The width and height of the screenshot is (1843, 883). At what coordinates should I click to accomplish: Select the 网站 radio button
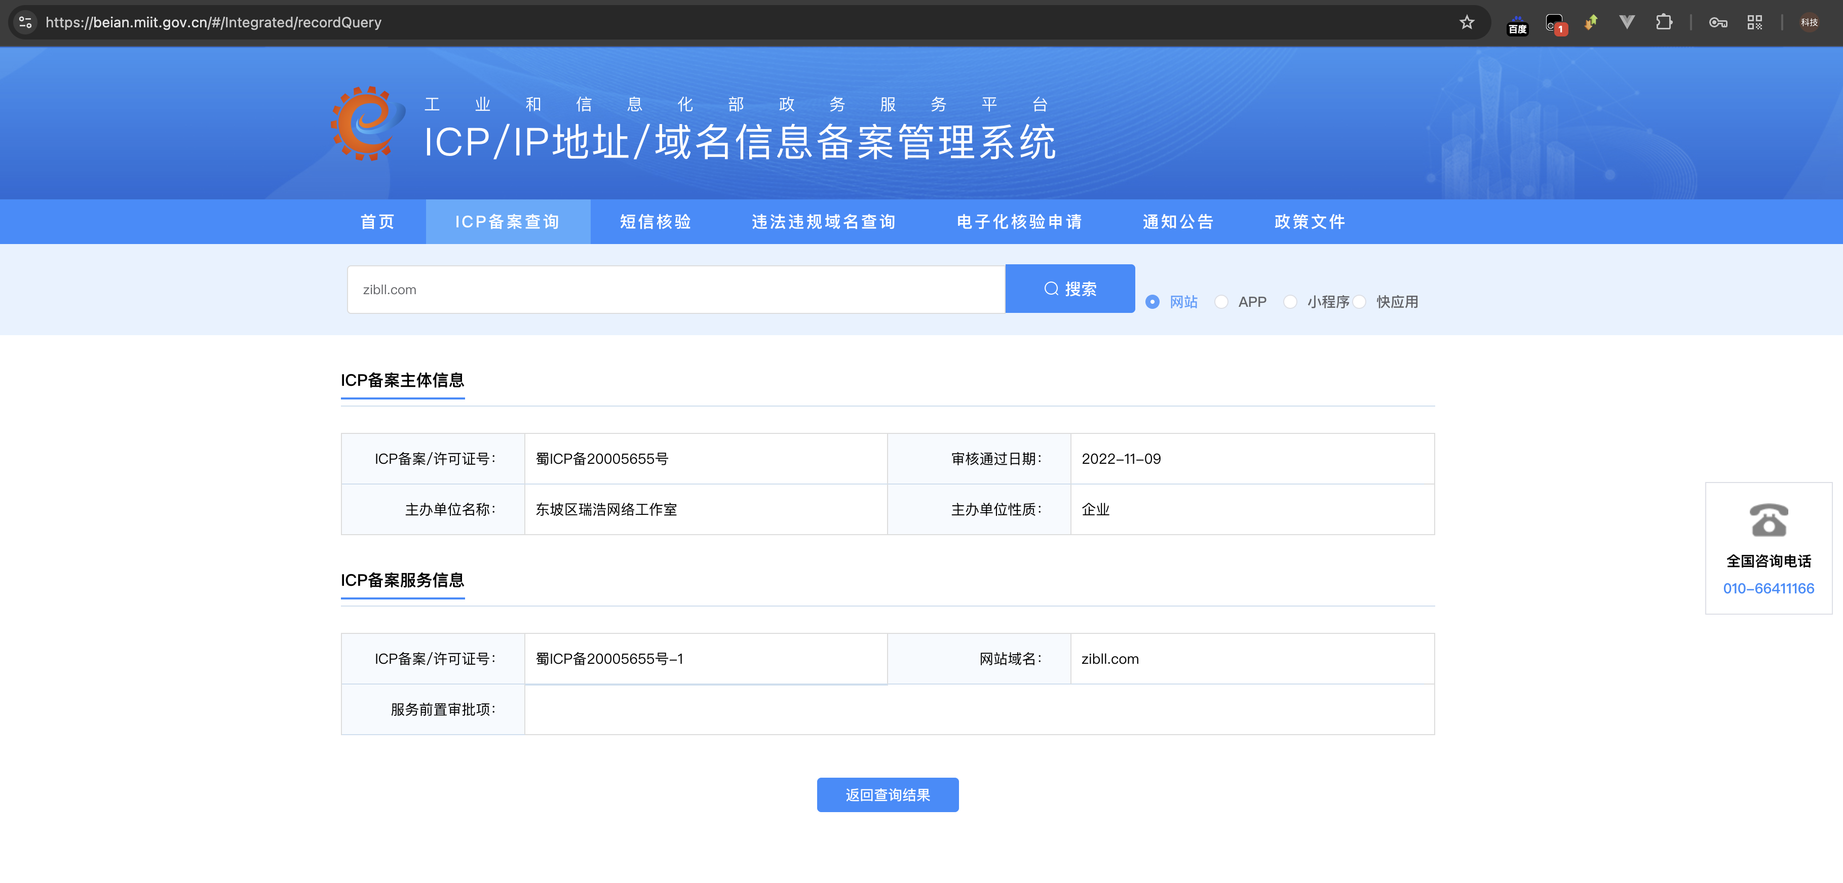click(1152, 302)
